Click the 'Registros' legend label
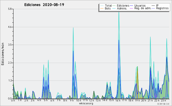Image resolution: width=172 pixels, height=106 pixels. (162, 8)
